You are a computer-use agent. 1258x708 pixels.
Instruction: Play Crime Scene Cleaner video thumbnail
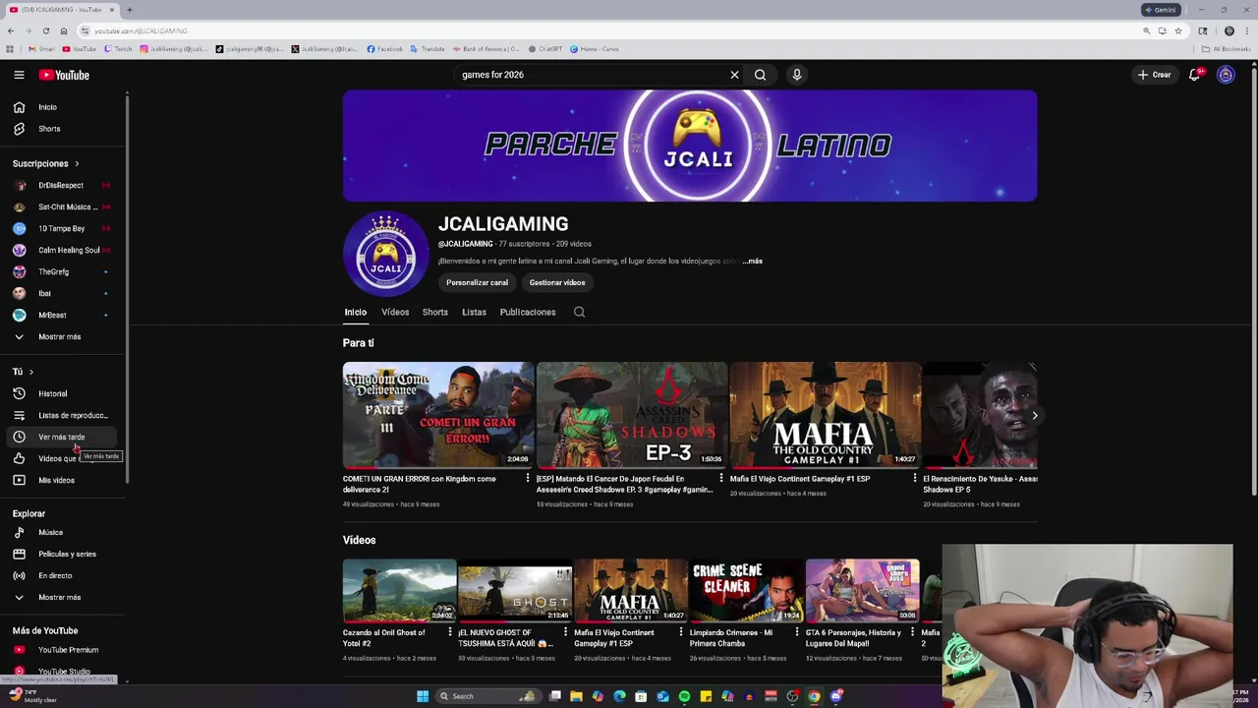(x=746, y=591)
